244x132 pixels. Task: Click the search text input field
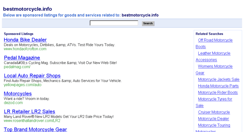114,23
